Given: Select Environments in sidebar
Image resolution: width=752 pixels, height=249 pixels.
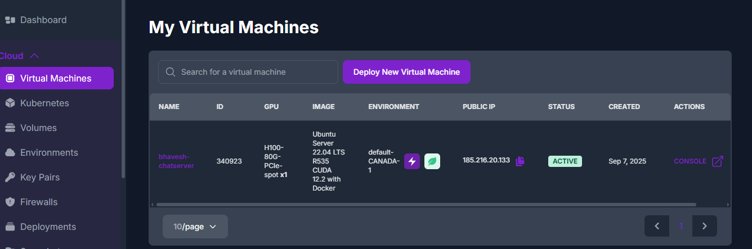Looking at the screenshot, I should tap(49, 152).
